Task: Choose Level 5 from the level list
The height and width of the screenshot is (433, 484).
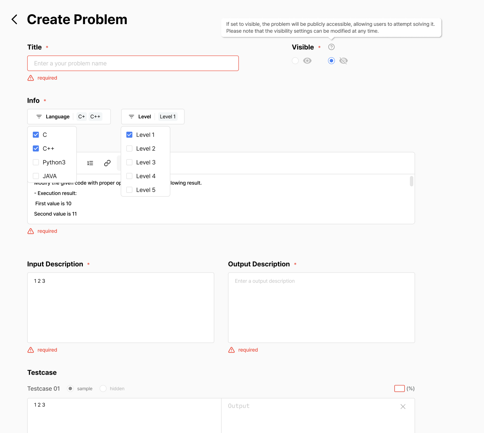Action: click(x=145, y=190)
